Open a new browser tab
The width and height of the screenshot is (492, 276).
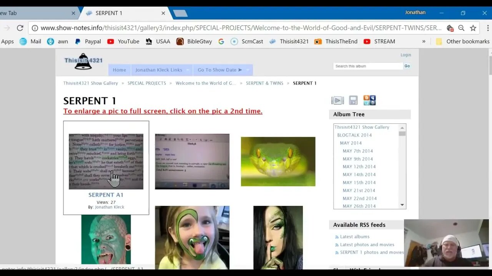(180, 13)
